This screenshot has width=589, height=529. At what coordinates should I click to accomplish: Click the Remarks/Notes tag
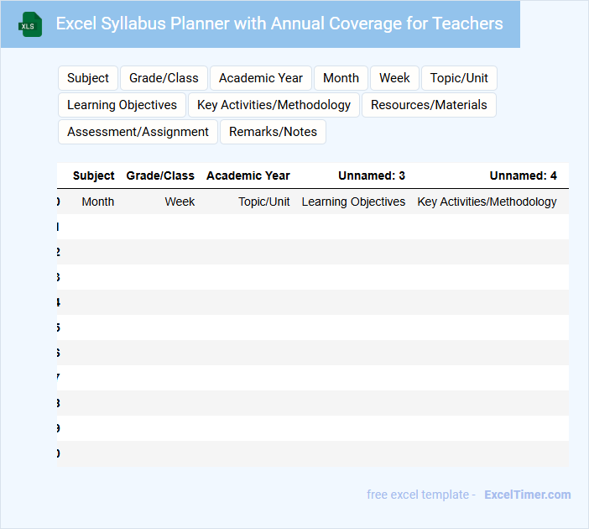[x=273, y=132]
